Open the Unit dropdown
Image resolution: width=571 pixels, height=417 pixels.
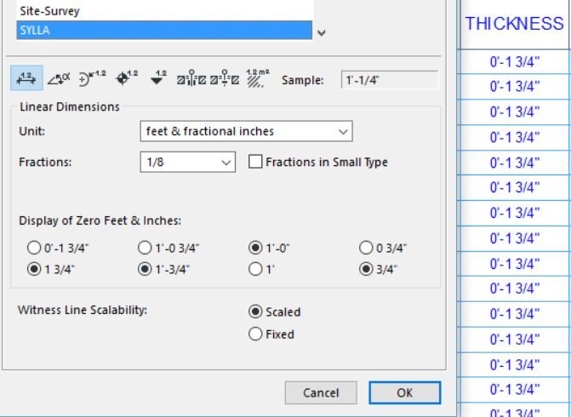(245, 133)
